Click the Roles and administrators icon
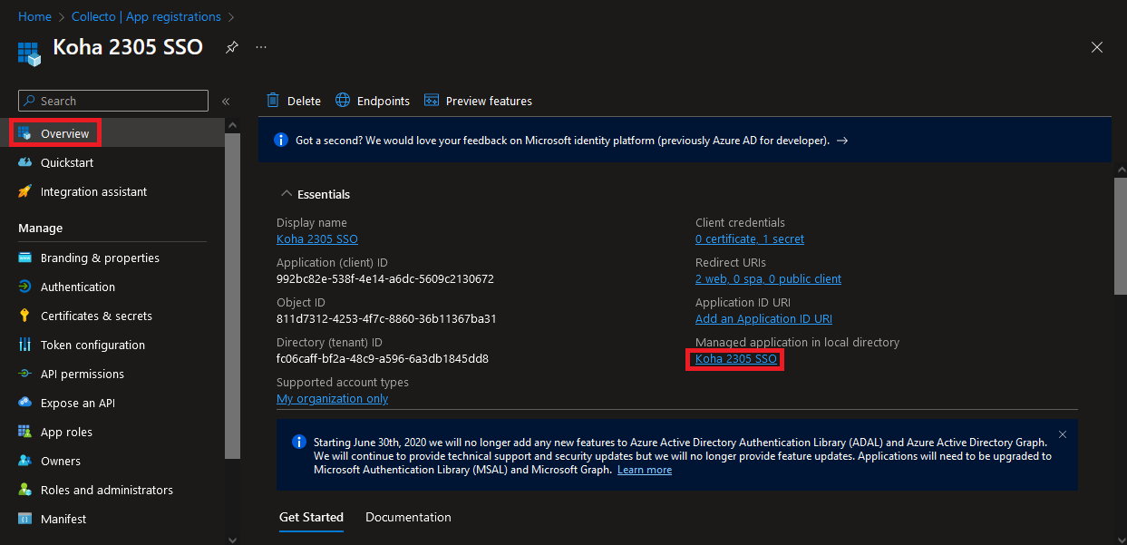This screenshot has width=1127, height=545. pyautogui.click(x=24, y=490)
